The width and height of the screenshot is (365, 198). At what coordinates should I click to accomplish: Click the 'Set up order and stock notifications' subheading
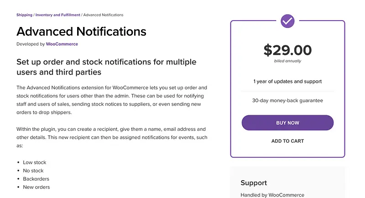[106, 67]
